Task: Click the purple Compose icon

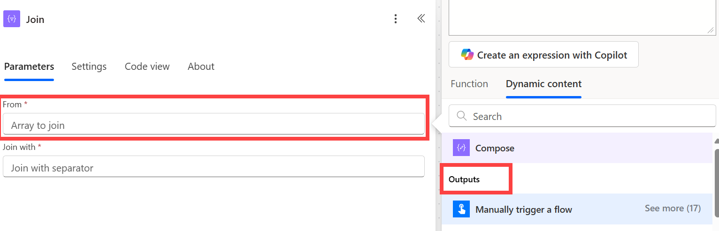Action: 461,148
